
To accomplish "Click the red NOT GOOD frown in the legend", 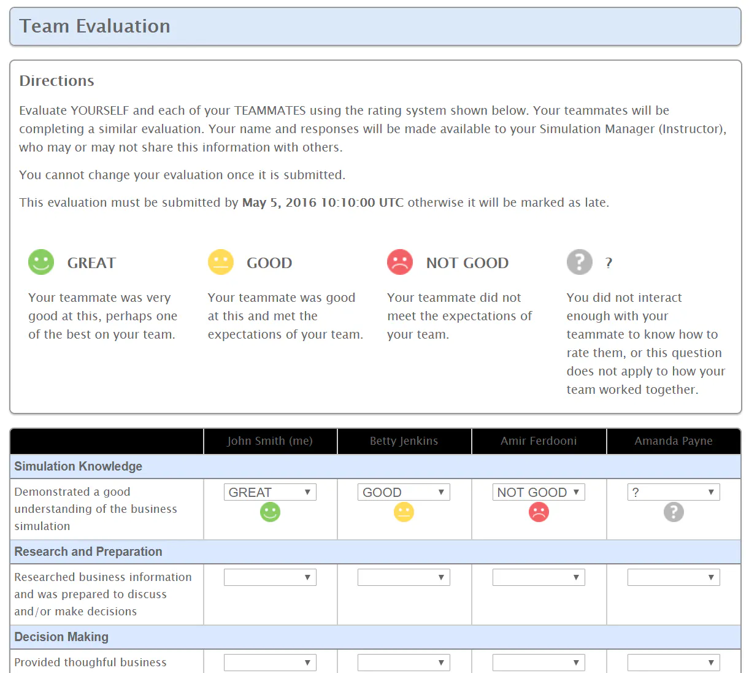I will click(400, 262).
